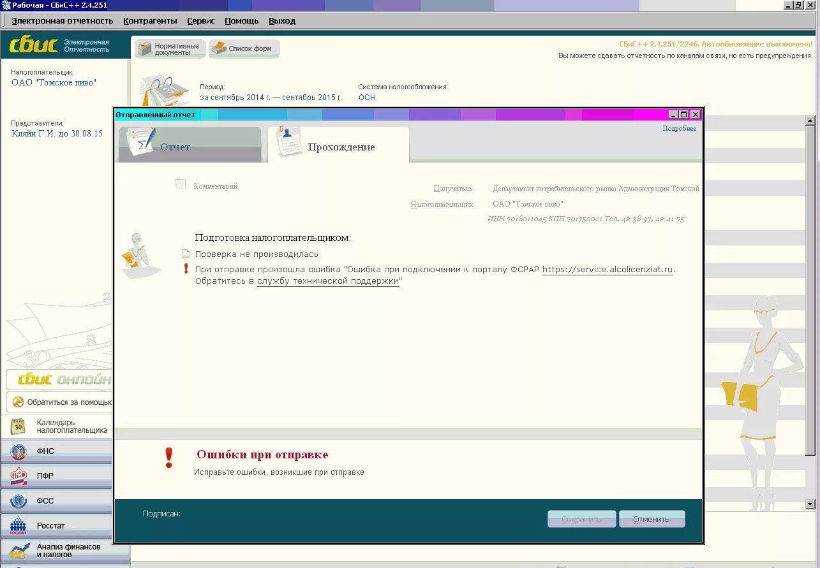Click the Ошибки при отправке heading
The width and height of the screenshot is (820, 568).
[x=262, y=455]
